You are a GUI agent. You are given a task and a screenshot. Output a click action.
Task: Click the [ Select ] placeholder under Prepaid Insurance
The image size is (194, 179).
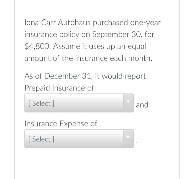41,103
